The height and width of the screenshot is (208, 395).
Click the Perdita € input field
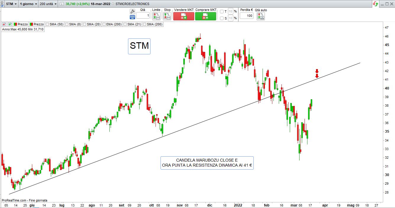[247, 16]
